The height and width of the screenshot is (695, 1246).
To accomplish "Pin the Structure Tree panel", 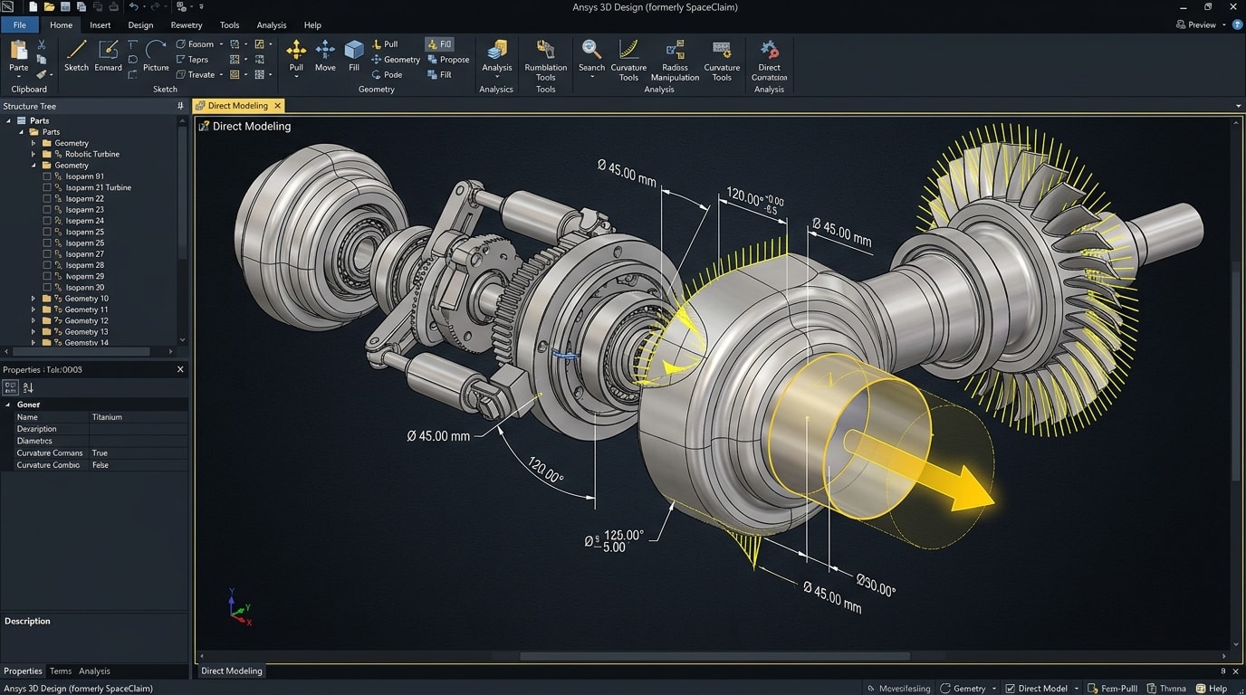I will pyautogui.click(x=180, y=106).
